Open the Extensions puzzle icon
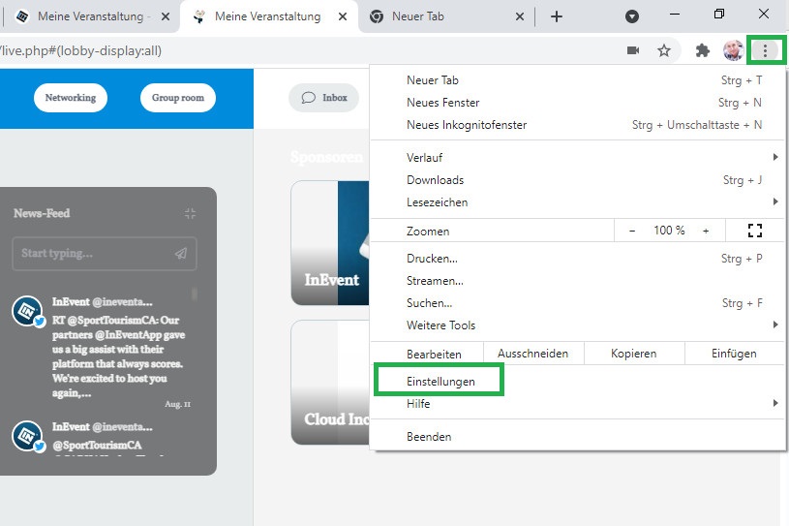The width and height of the screenshot is (789, 526). [x=703, y=50]
